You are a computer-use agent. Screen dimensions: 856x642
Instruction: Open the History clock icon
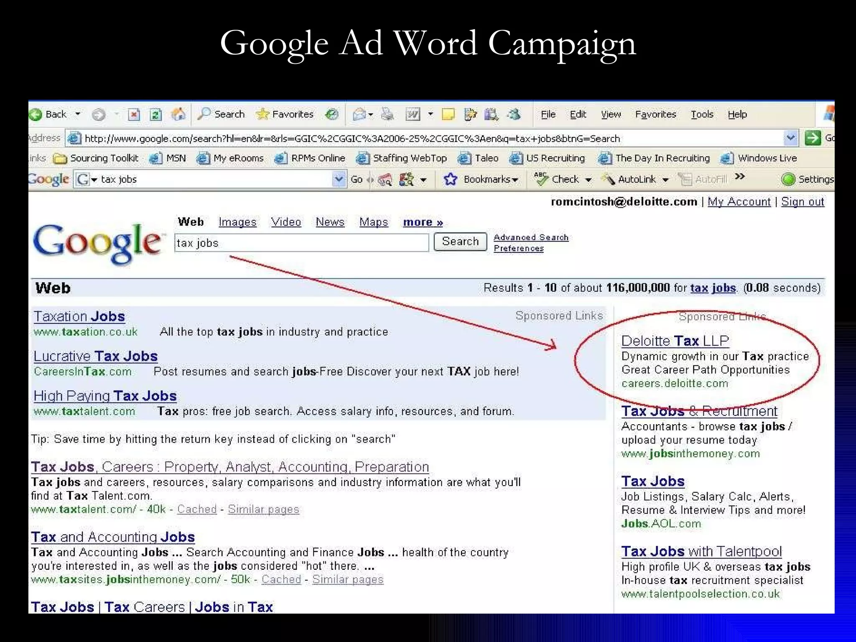point(332,114)
